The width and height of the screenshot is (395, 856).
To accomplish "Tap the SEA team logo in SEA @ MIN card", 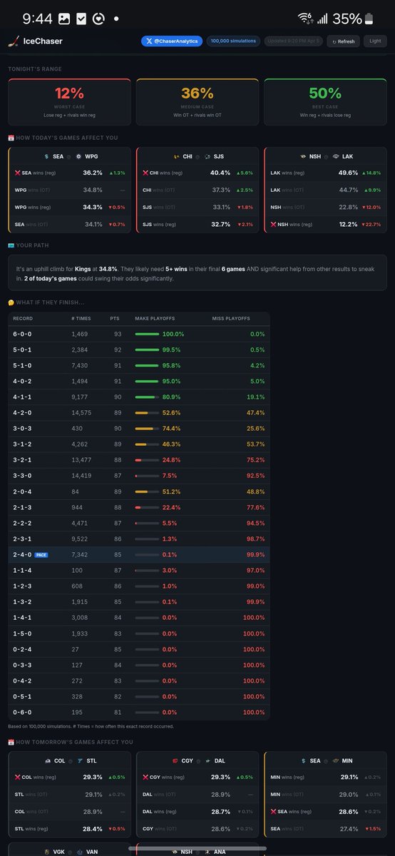I will [x=302, y=761].
